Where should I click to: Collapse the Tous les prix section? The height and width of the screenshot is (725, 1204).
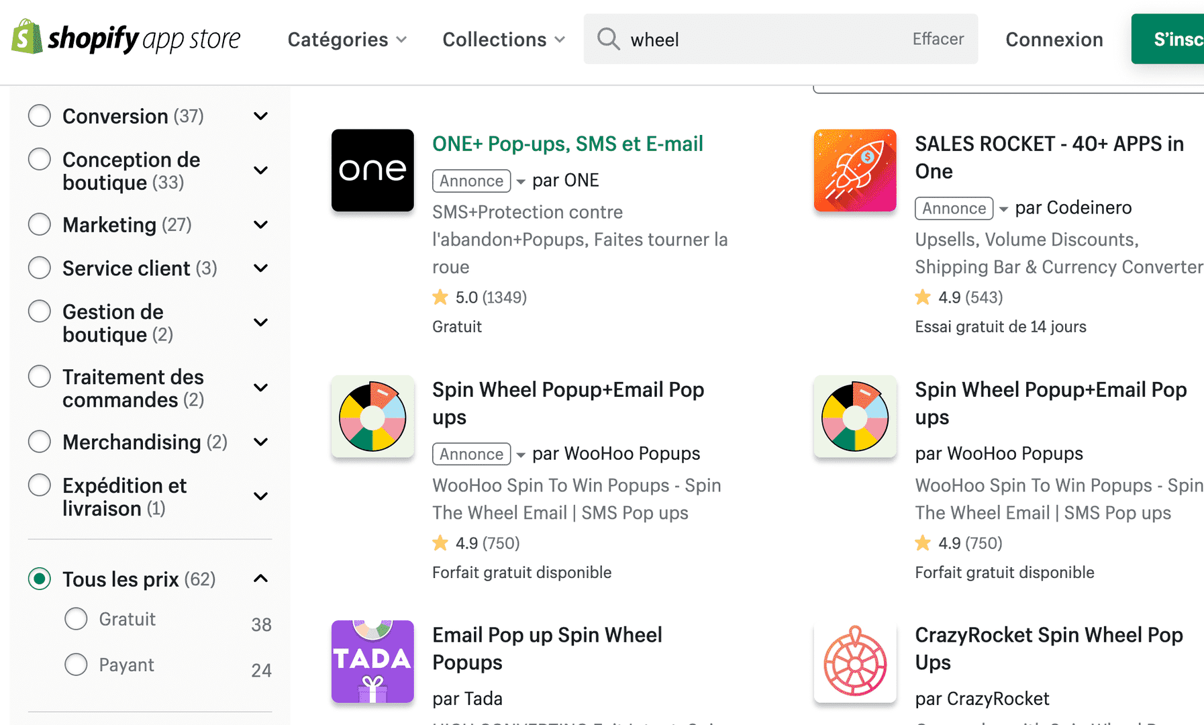tap(261, 579)
